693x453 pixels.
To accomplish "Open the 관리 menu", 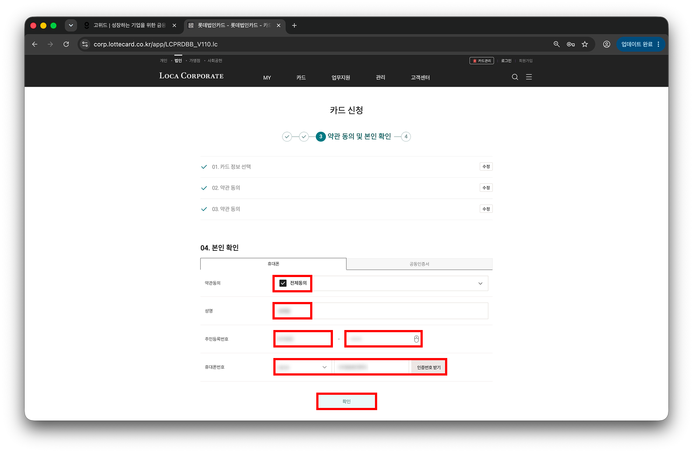I will click(381, 77).
